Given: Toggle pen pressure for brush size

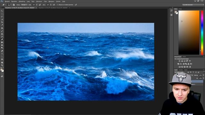Looking at the screenshot, I should pyautogui.click(x=76, y=5).
